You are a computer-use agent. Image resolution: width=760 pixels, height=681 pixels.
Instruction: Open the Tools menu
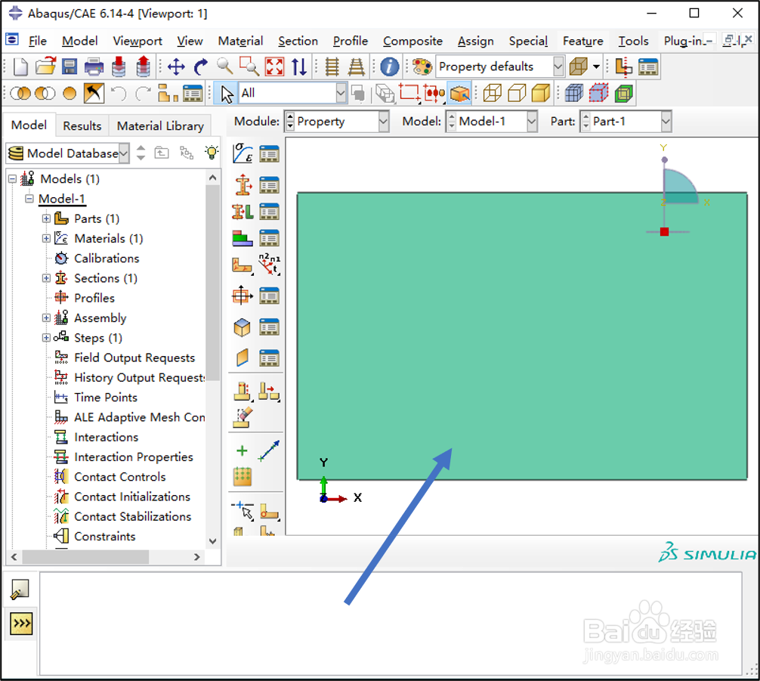pyautogui.click(x=633, y=42)
